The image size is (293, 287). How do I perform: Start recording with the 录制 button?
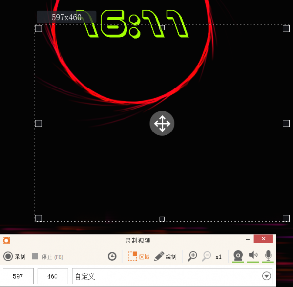tap(15, 256)
